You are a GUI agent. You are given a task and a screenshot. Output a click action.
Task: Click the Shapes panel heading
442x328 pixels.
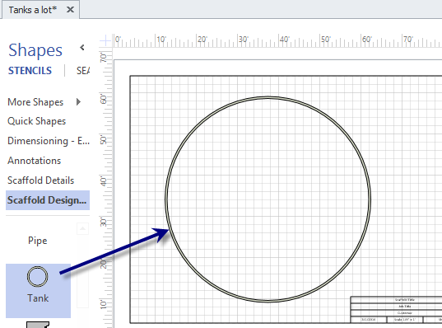[35, 50]
